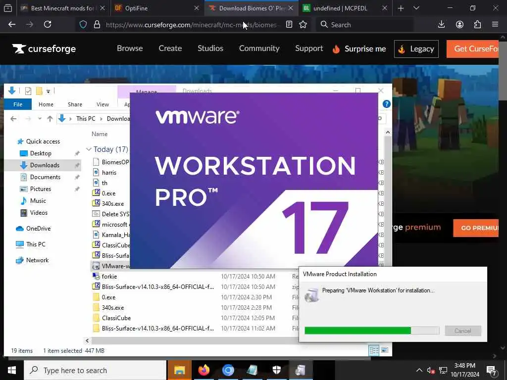Open a new browser tab
The height and width of the screenshot is (380, 507).
point(401,8)
